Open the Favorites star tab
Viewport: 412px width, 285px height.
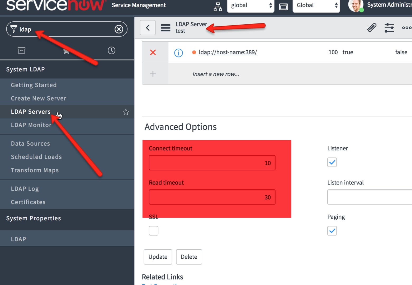click(66, 51)
